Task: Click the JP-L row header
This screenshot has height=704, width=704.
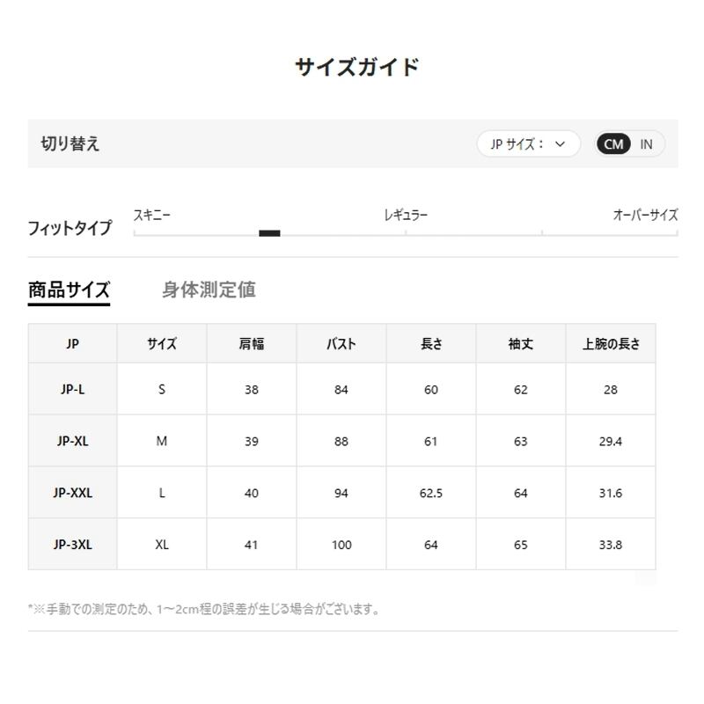Action: pyautogui.click(x=73, y=389)
